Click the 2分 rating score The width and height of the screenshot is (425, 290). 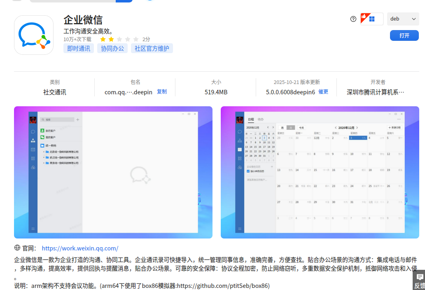pyautogui.click(x=146, y=39)
